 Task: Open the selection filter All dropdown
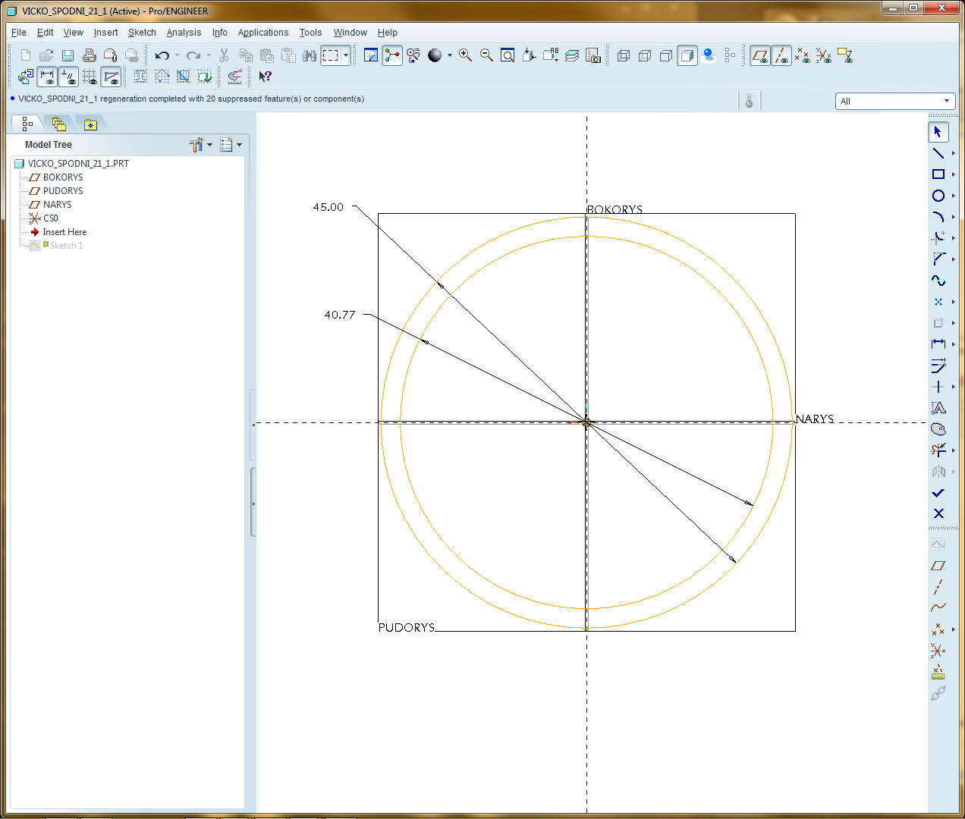pyautogui.click(x=895, y=101)
